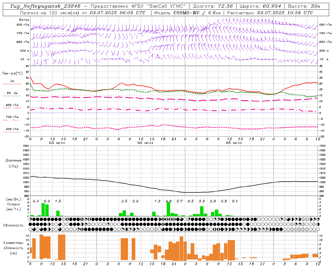Click the (км) convective cloud unit

point(14,253)
